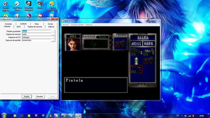Switch to the Controles tab
This screenshot has height=118, width=210.
click(x=8, y=24)
